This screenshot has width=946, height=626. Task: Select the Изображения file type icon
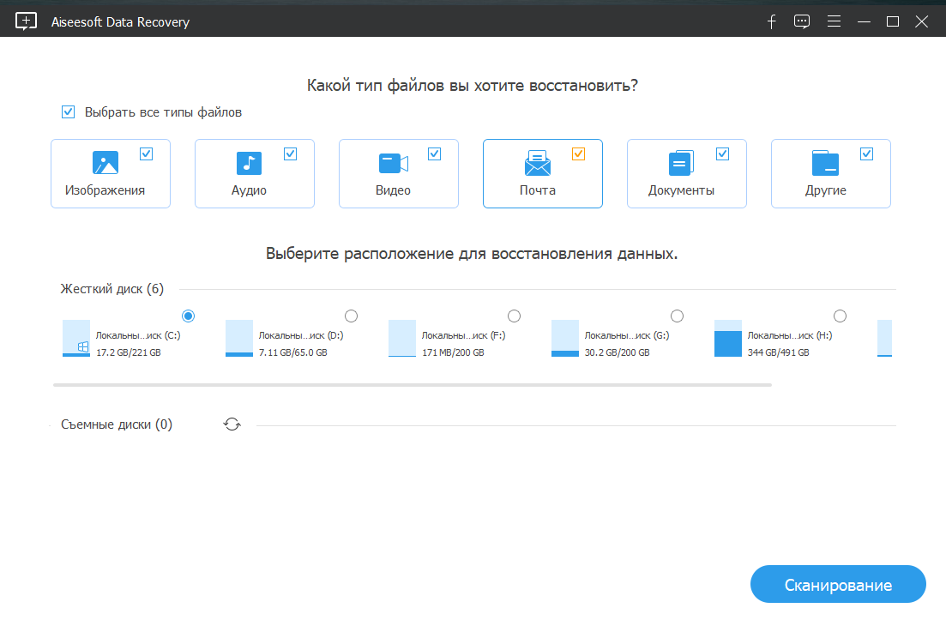click(x=105, y=161)
